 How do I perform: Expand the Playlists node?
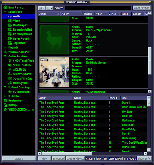tap(5, 47)
